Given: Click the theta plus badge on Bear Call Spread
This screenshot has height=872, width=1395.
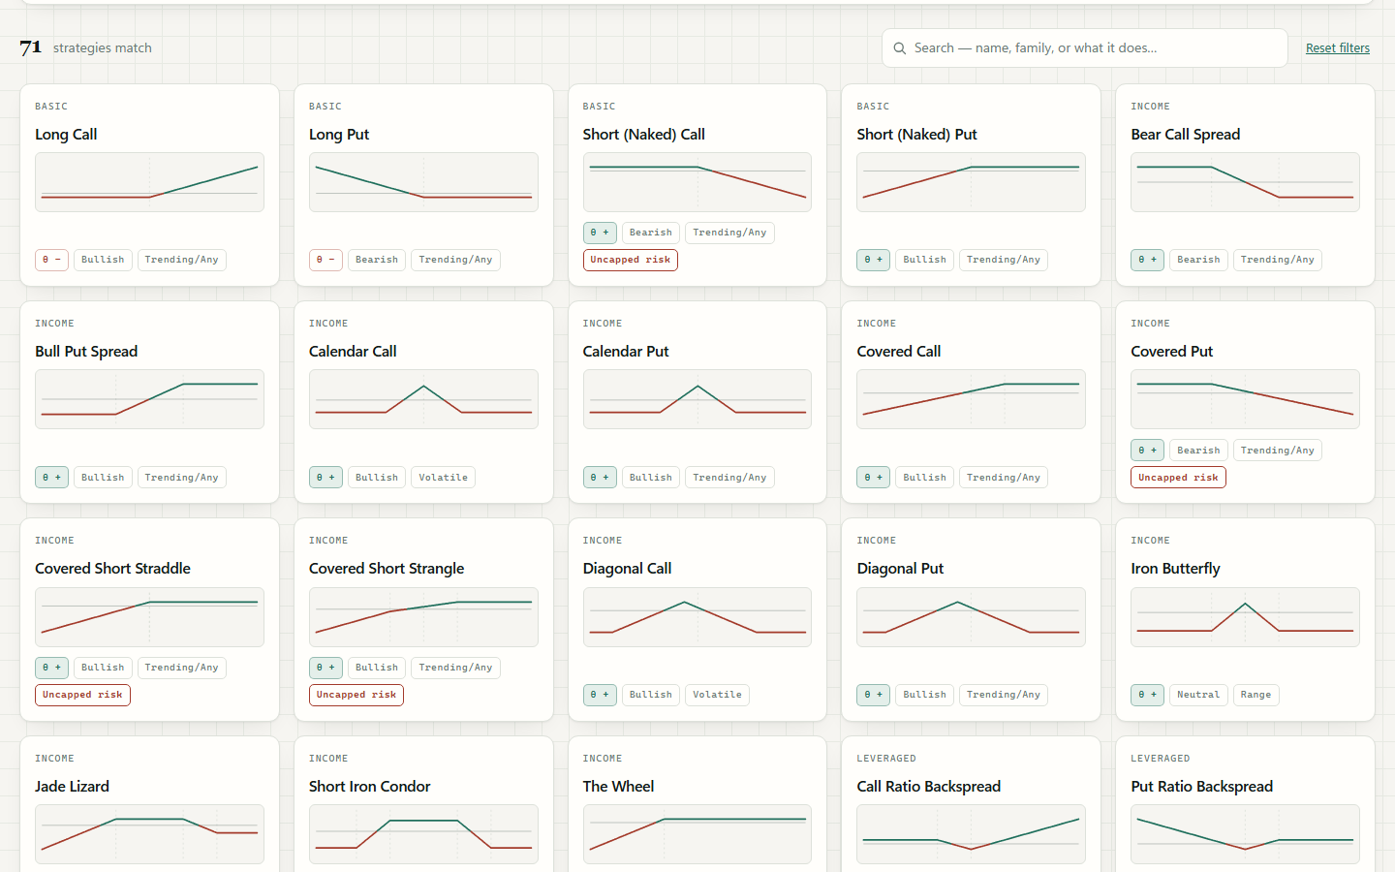Looking at the screenshot, I should point(1147,260).
